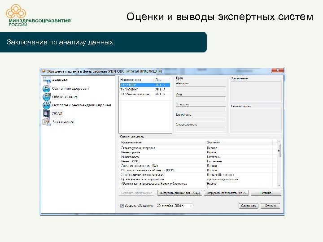Click the Заключение text area top right
This screenshot has height=242, width=323.
pyautogui.click(x=256, y=92)
